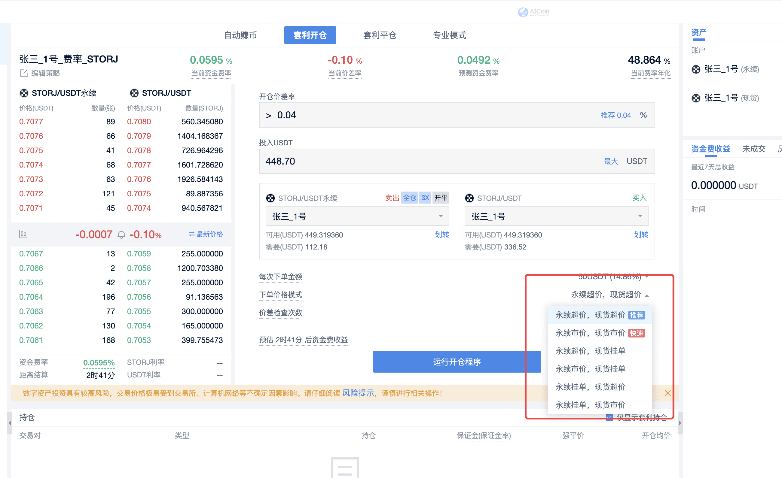
Task: Click the coin icon in the perpetual sell panel
Action: click(270, 198)
